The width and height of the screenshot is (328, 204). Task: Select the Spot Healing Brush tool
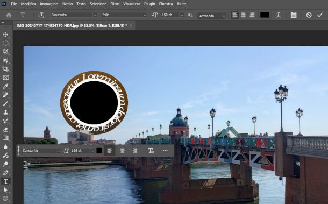pos(5,95)
